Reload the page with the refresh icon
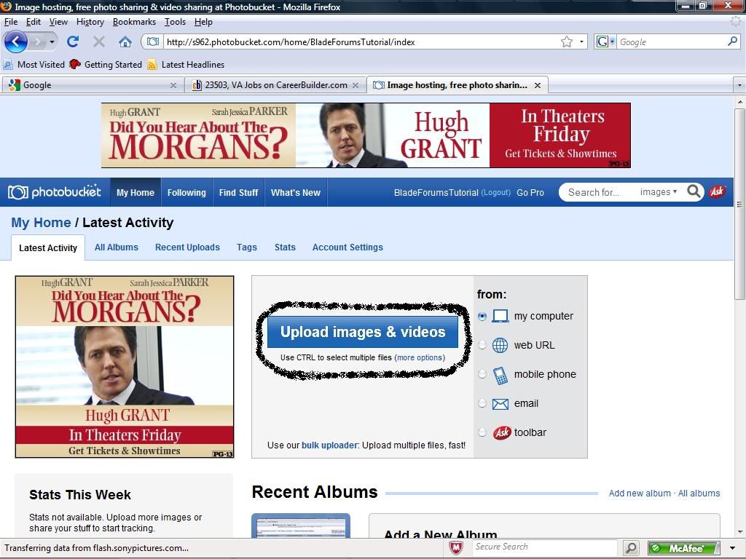The image size is (746, 559). tap(73, 41)
